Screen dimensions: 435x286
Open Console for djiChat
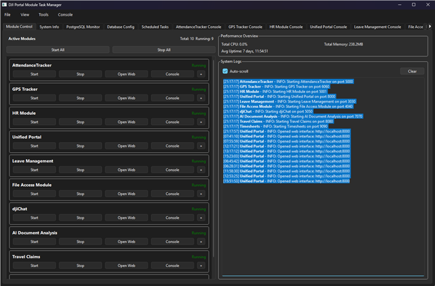(x=172, y=218)
